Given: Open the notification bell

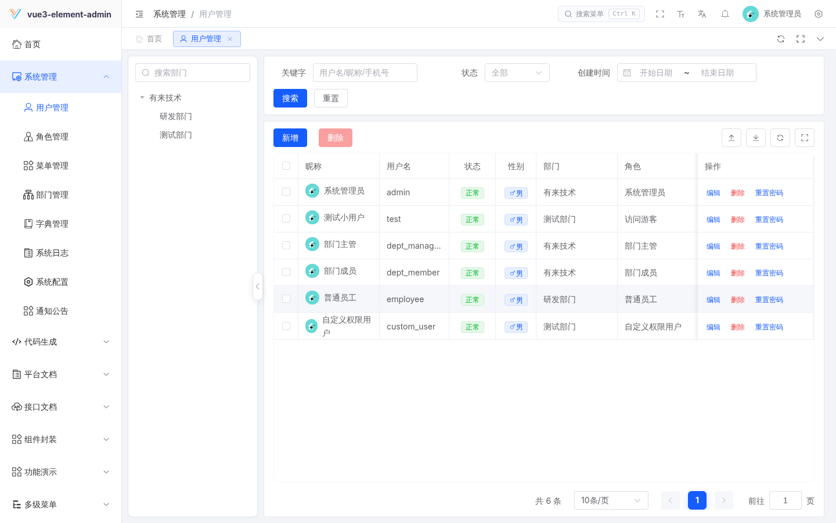Looking at the screenshot, I should point(725,14).
